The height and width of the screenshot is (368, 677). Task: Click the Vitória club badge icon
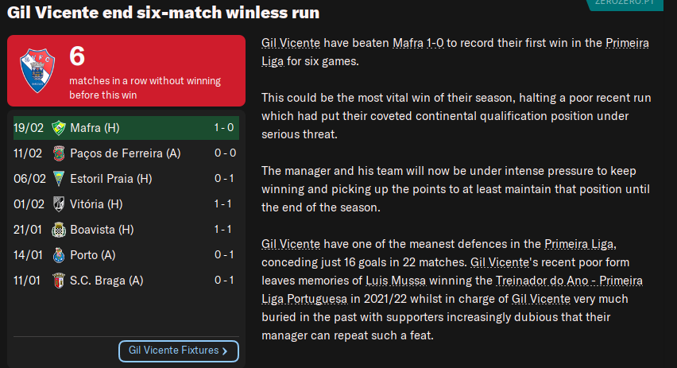(57, 204)
